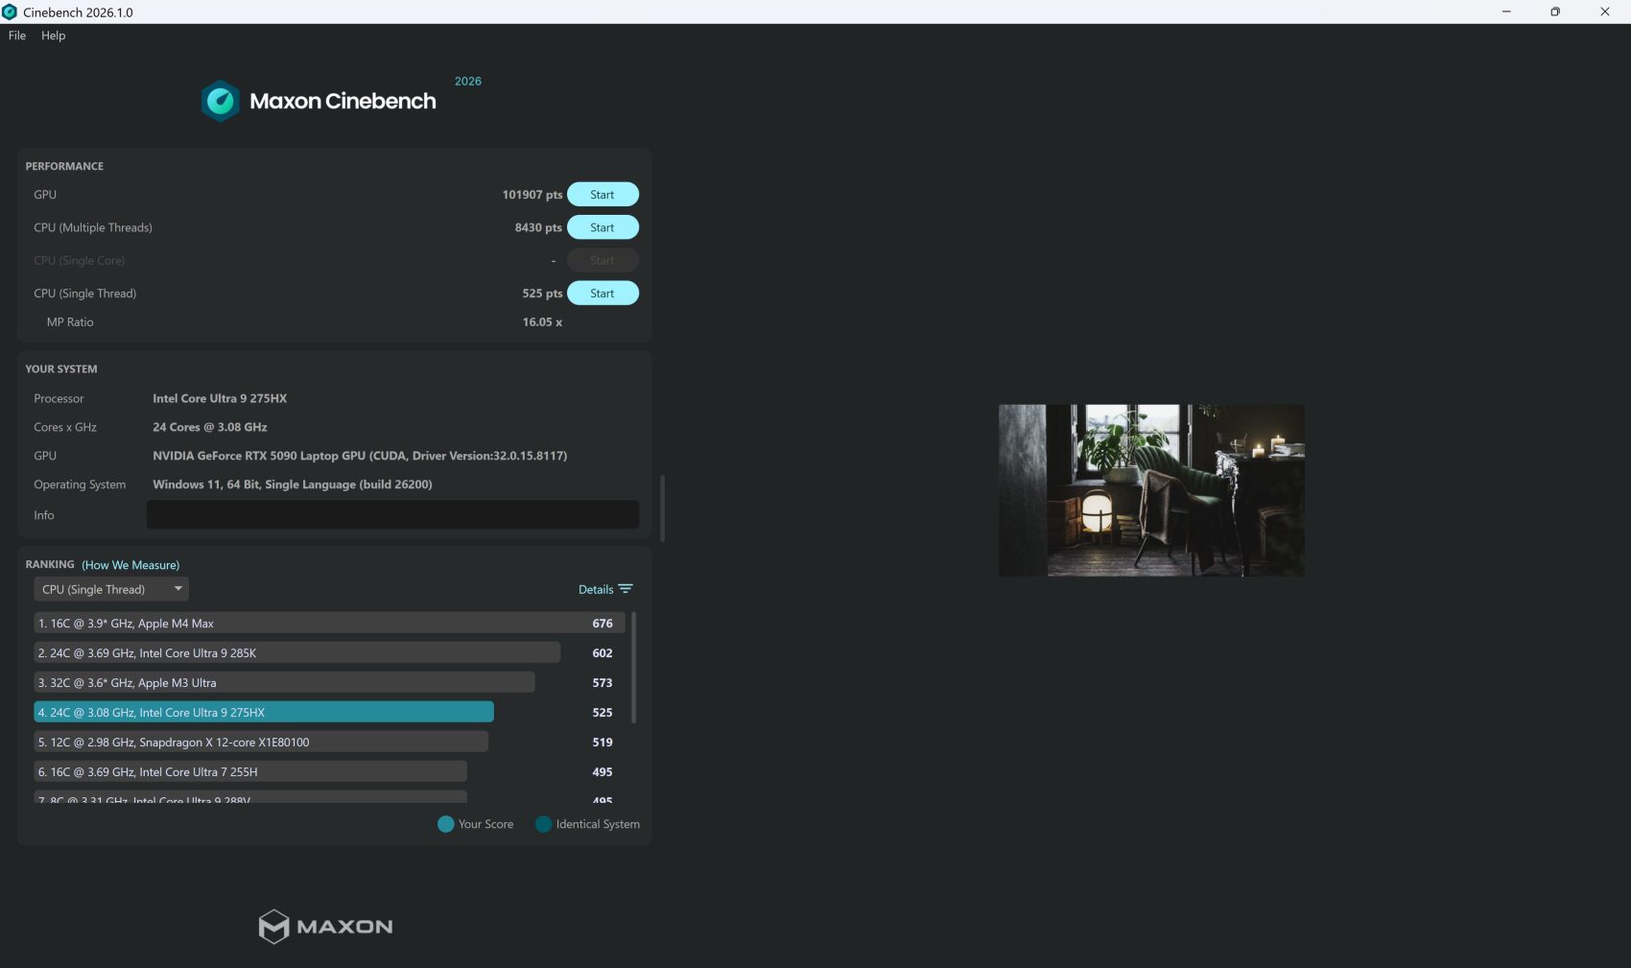The image size is (1631, 968).
Task: Click the ranking list scrollbar
Action: pos(633,668)
